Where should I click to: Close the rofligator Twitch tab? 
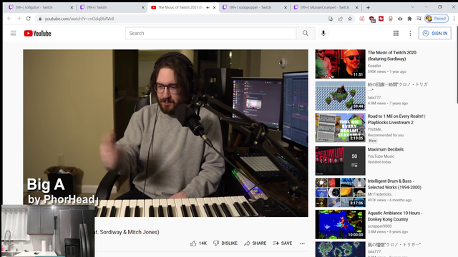tap(72, 8)
